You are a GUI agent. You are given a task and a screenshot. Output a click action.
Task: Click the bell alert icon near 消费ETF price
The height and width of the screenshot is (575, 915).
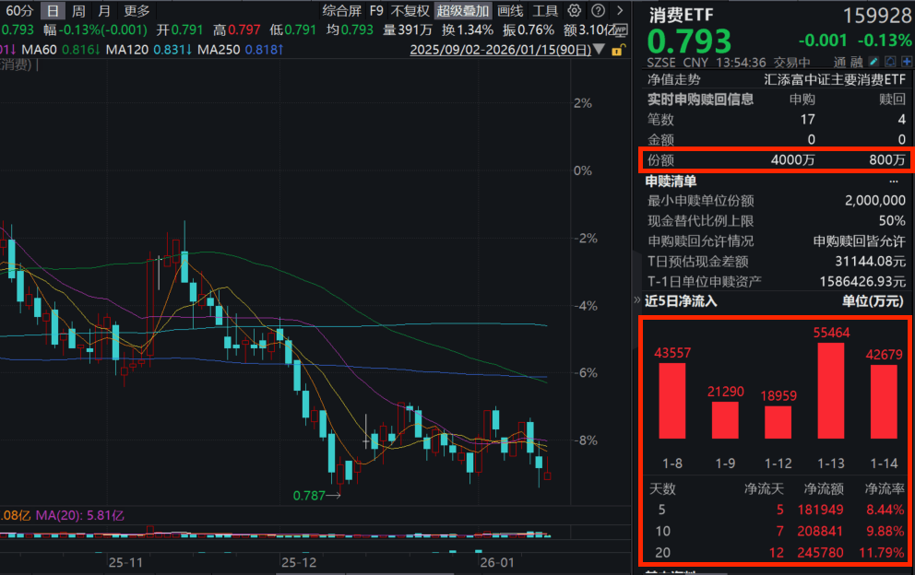[892, 61]
